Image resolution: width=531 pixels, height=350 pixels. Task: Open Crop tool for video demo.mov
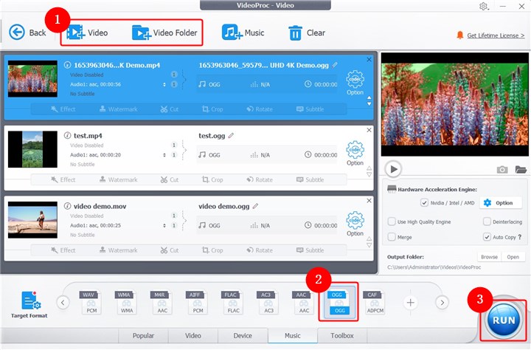tap(212, 250)
